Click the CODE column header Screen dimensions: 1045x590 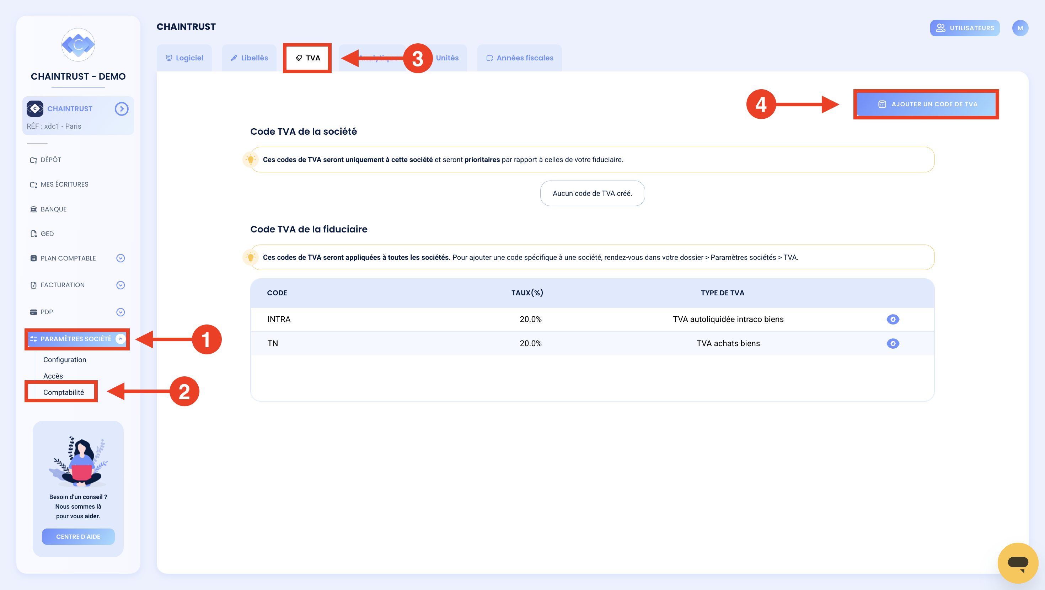tap(277, 293)
